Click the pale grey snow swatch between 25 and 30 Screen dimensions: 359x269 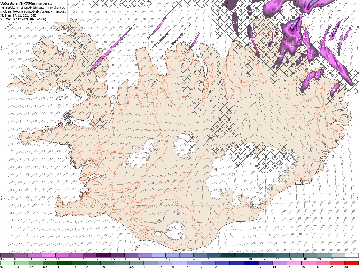338,255
